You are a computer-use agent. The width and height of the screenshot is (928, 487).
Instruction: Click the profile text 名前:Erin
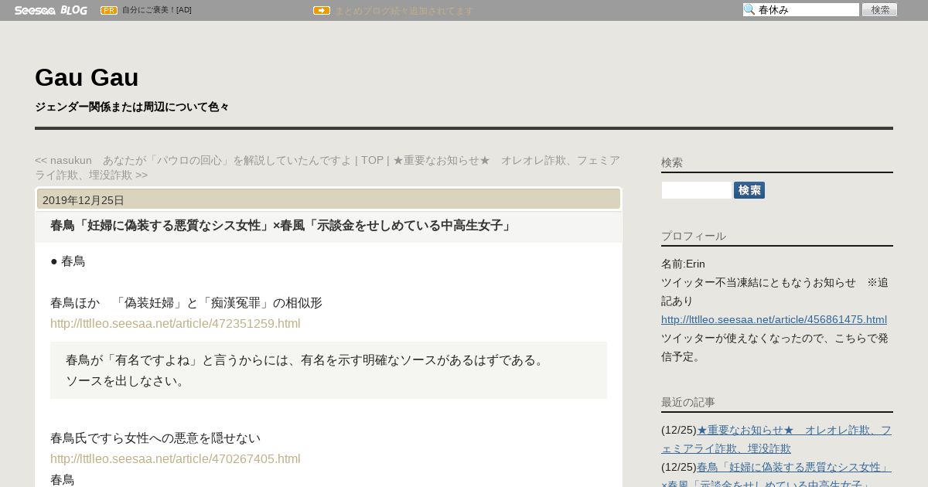pos(683,264)
